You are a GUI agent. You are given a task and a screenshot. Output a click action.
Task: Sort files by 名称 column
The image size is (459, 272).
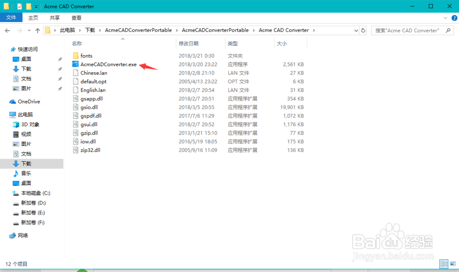pos(77,44)
